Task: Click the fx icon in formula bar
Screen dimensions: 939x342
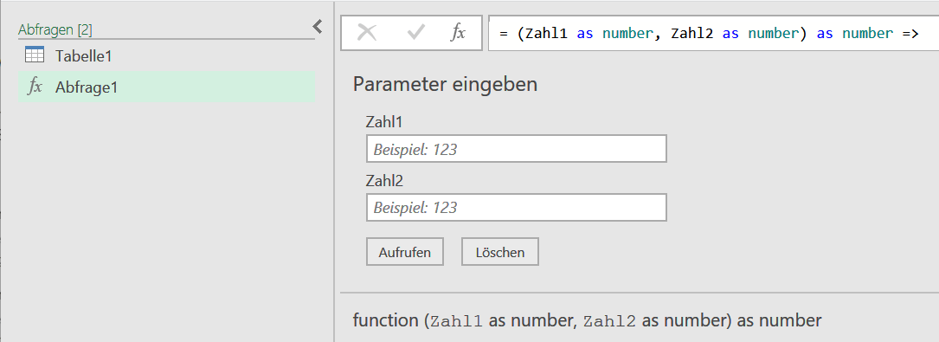Action: (x=458, y=33)
